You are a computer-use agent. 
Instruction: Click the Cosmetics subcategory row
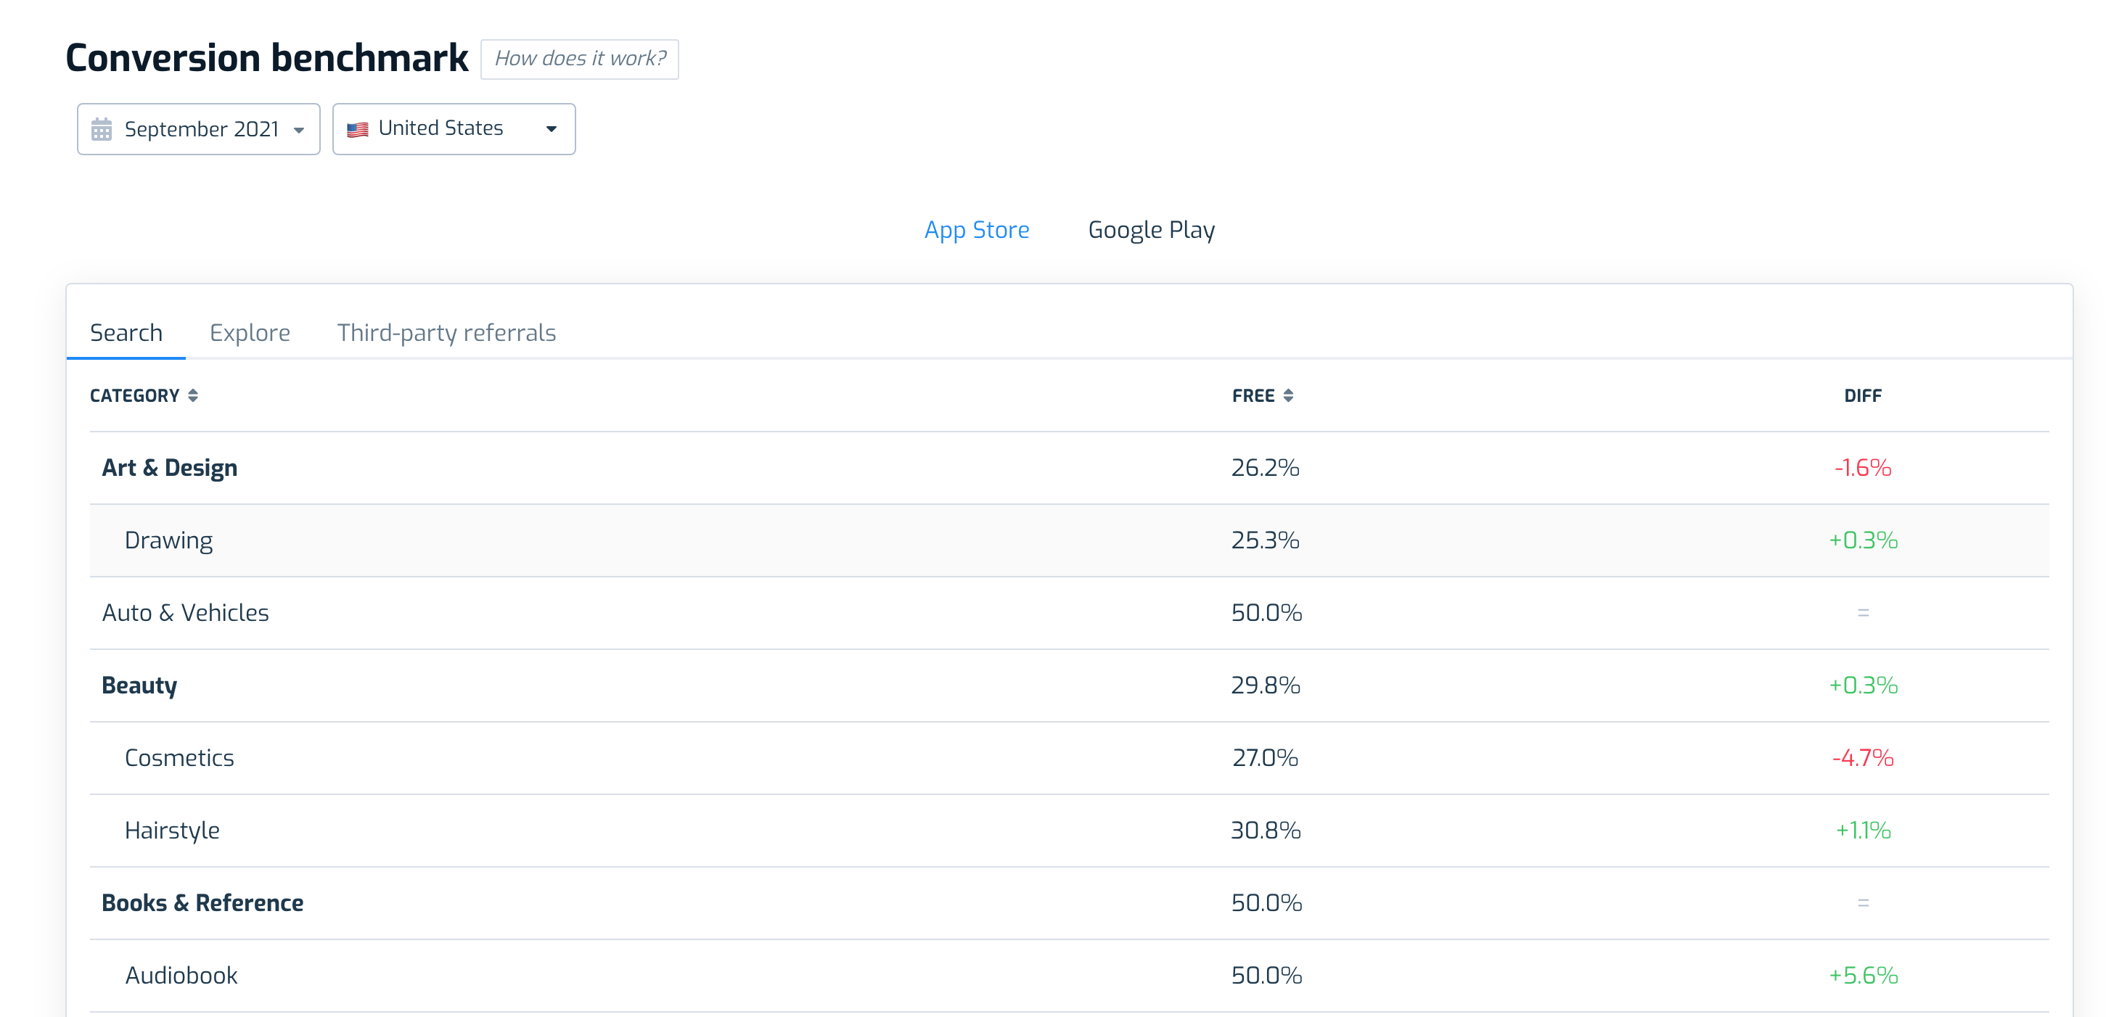[1068, 758]
